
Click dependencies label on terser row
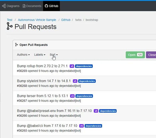tap(84, 96)
